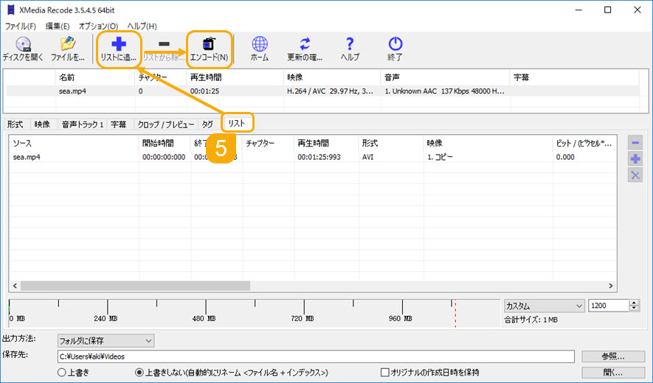This screenshot has width=653, height=383.
Task: Click the top 映像 column header
Action: click(x=331, y=77)
